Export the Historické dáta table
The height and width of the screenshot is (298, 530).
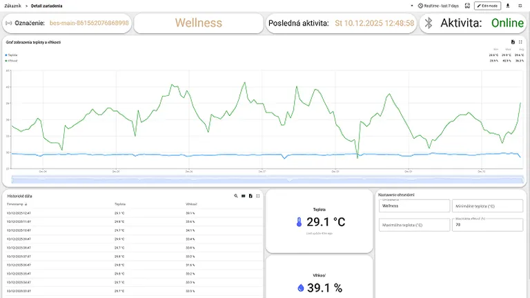[251, 196]
